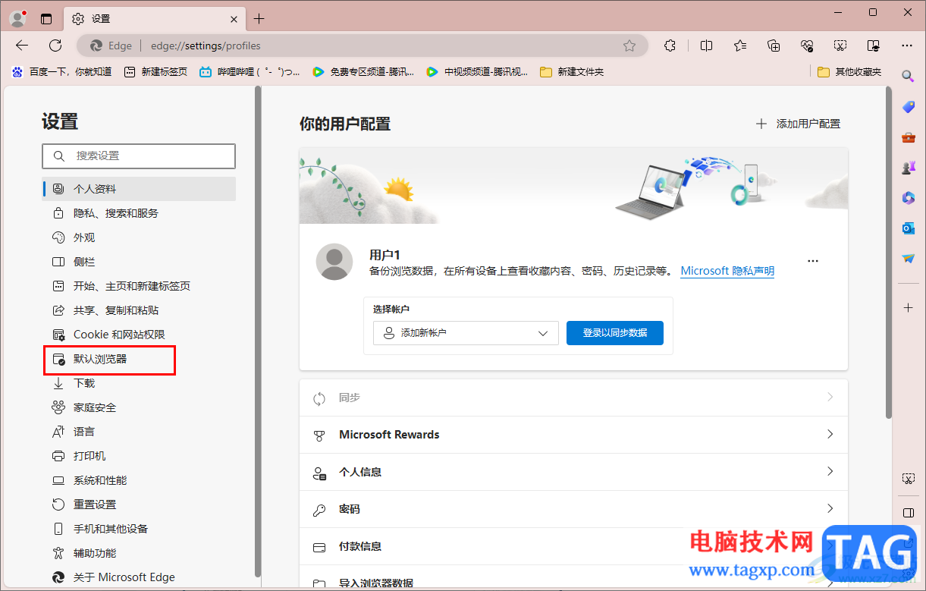Expand the 密码 row

tap(573, 509)
